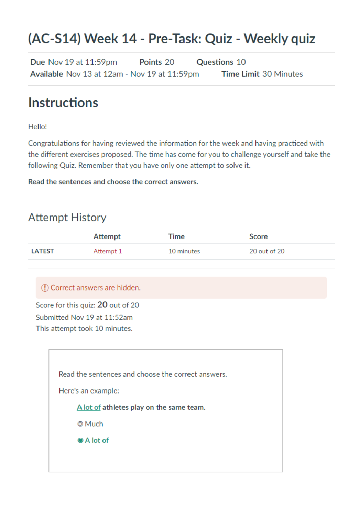Click the '20 out of 20' score entry
The height and width of the screenshot is (515, 364).
267,251
